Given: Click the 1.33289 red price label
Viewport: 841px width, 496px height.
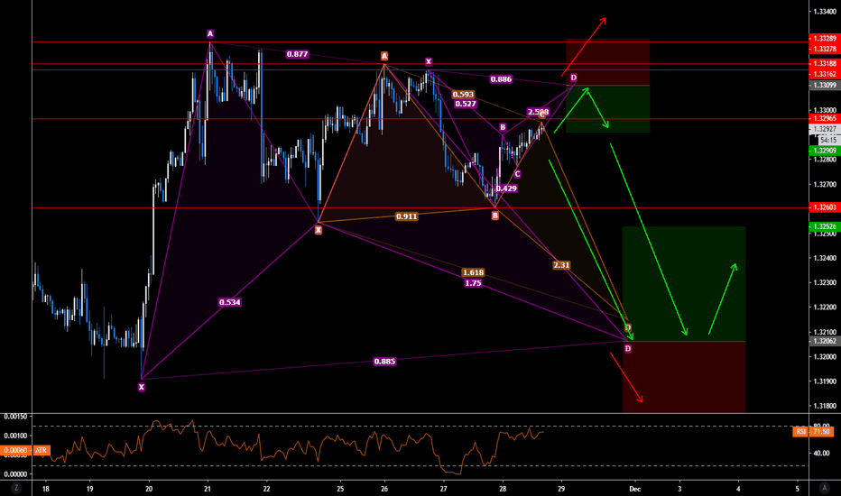Looking at the screenshot, I should coord(823,41).
